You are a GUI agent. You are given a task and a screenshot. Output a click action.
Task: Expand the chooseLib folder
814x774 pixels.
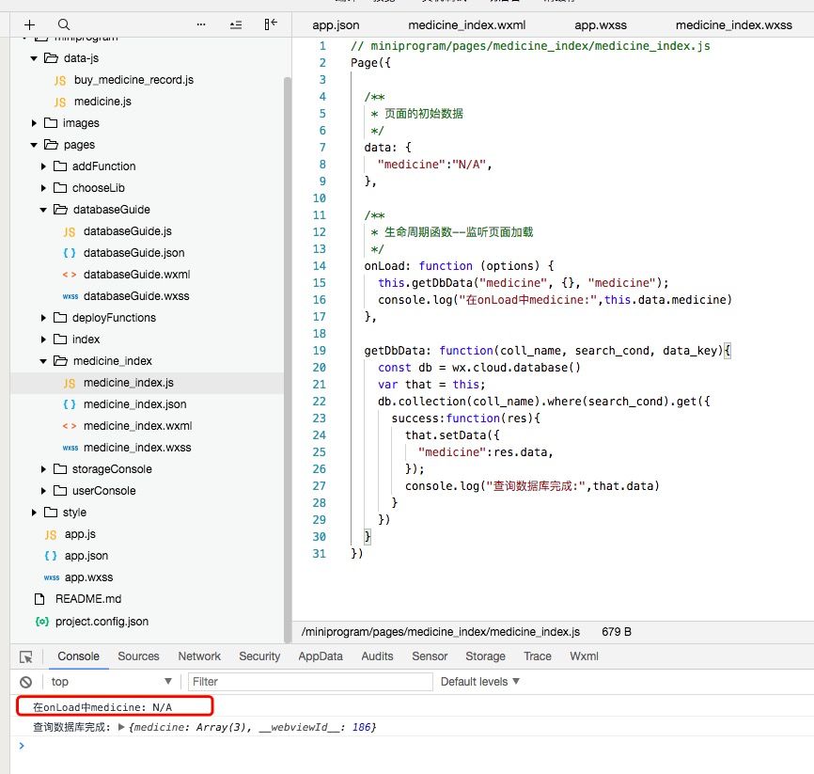click(43, 188)
